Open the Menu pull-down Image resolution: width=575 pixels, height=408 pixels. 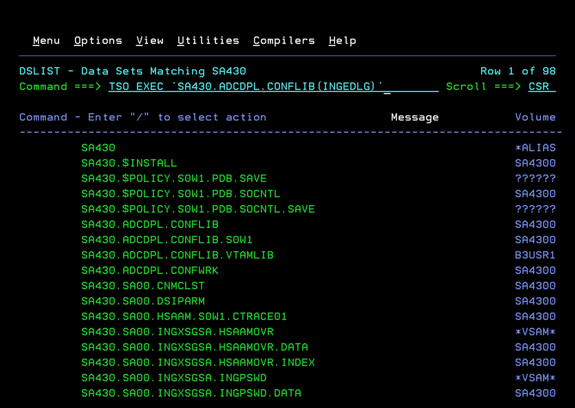coord(46,40)
